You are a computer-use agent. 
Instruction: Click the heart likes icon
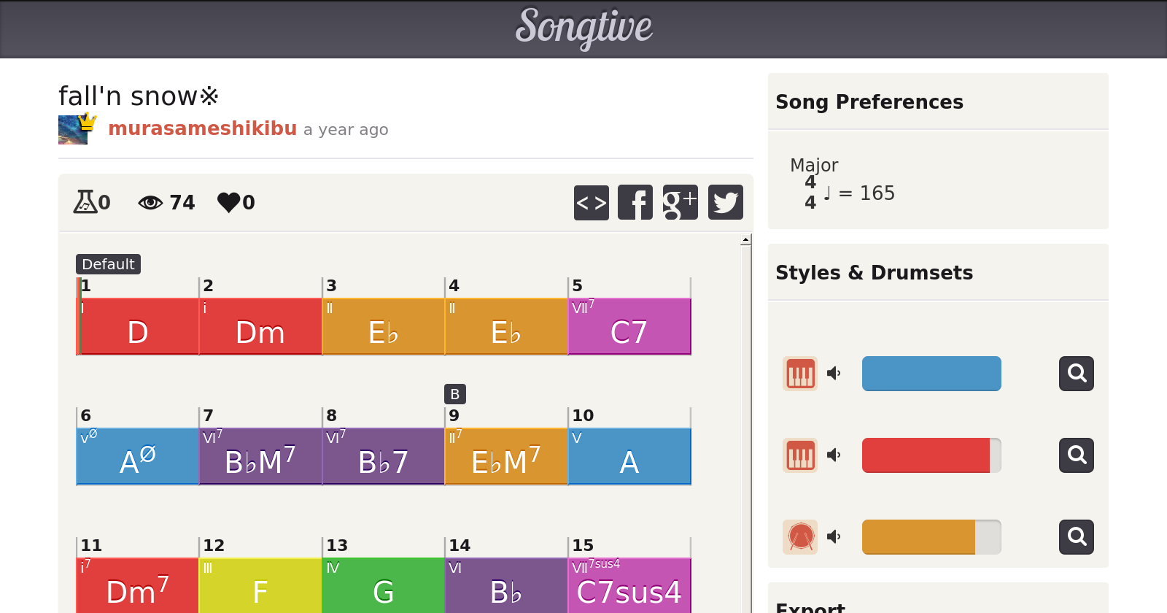pos(229,202)
